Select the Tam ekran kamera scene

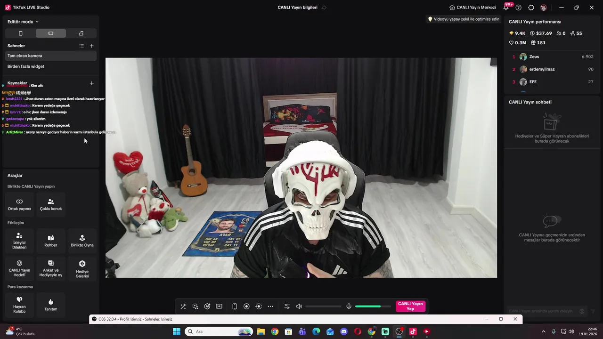51,56
